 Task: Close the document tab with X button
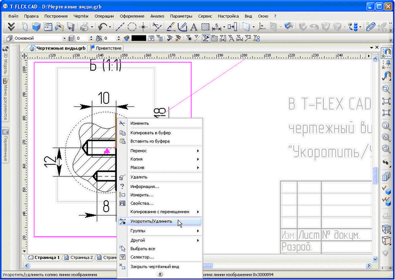tap(377, 47)
